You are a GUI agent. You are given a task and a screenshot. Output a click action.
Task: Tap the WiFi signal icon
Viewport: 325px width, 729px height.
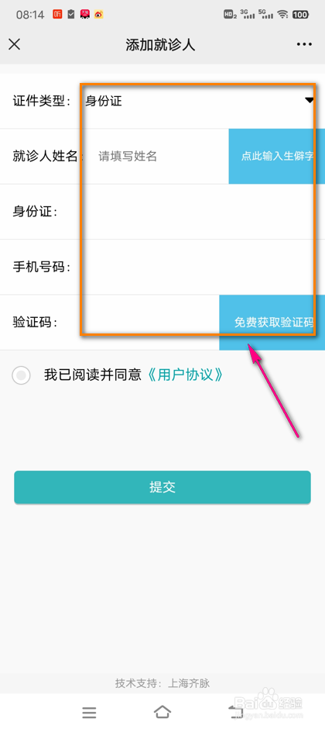click(282, 15)
